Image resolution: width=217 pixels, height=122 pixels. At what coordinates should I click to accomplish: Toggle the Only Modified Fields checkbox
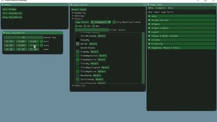(x=114, y=22)
